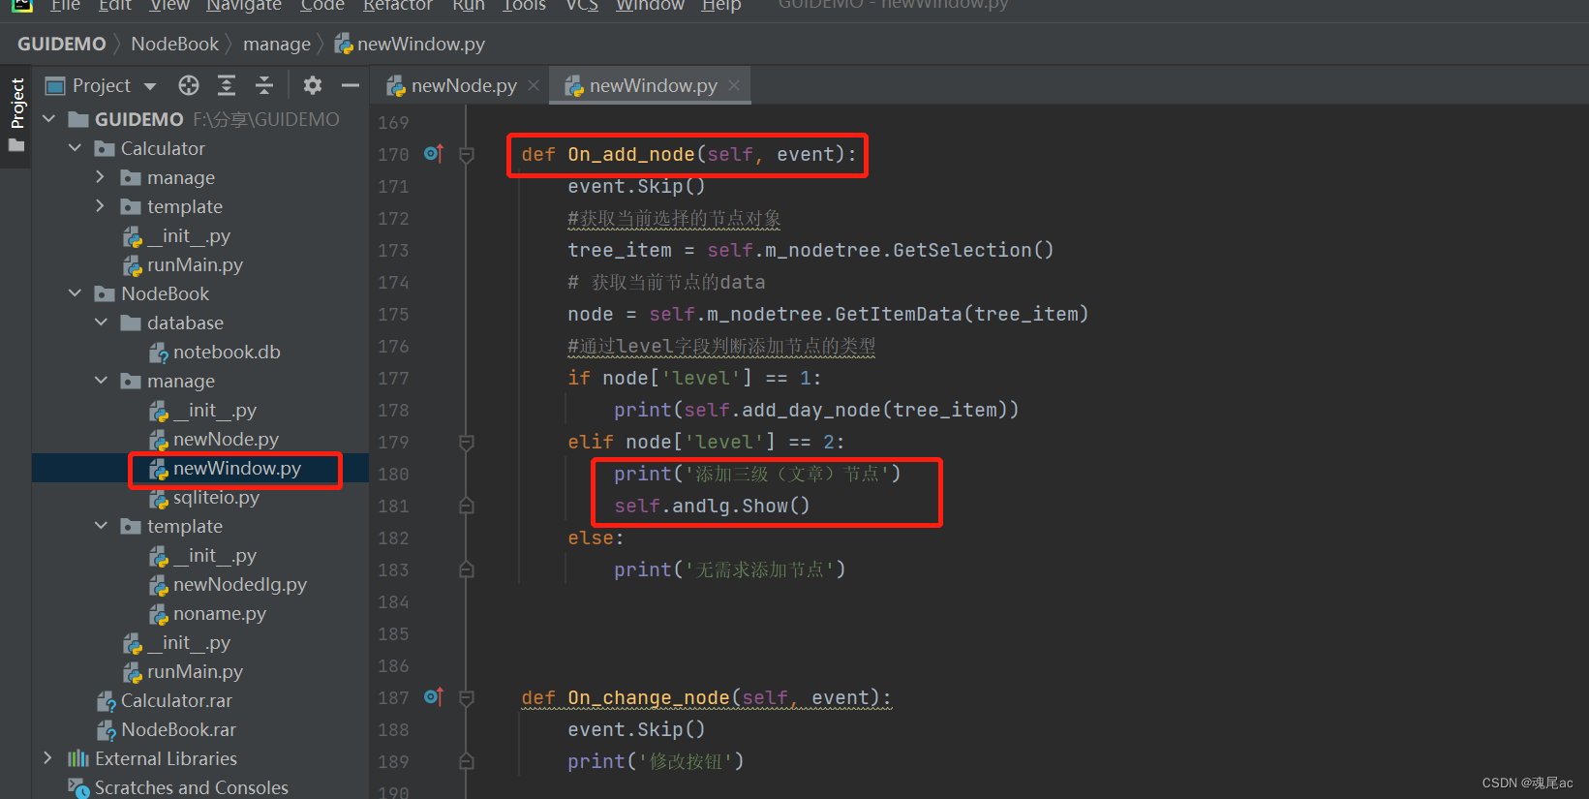Click override gutter icon at line 187
This screenshot has width=1589, height=799.
click(x=433, y=697)
